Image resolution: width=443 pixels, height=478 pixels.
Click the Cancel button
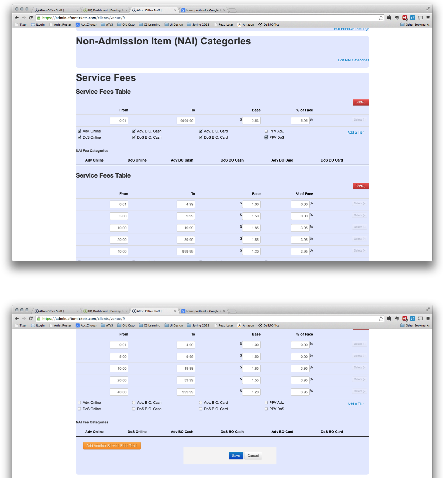[253, 455]
